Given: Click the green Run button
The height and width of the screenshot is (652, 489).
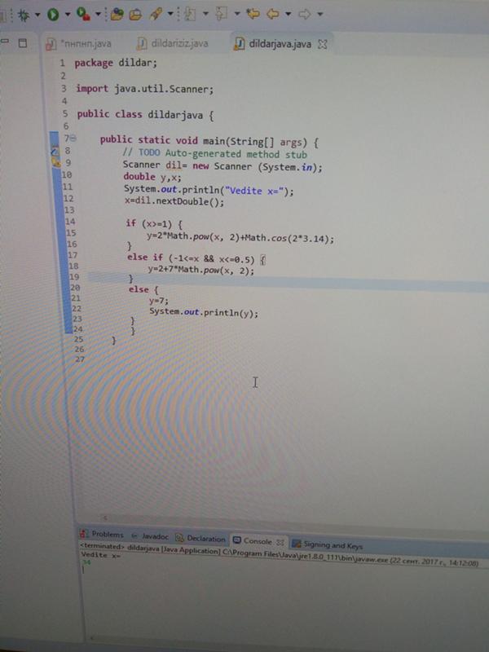Looking at the screenshot, I should 53,15.
